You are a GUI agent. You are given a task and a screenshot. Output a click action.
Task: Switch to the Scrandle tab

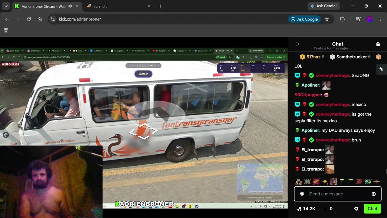[119, 6]
